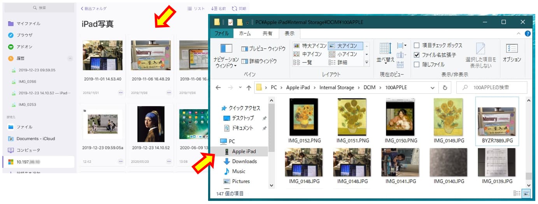Screen dimensions: 538x204
Task: Change sort by 名前 in iPad app
Action: 218,9
